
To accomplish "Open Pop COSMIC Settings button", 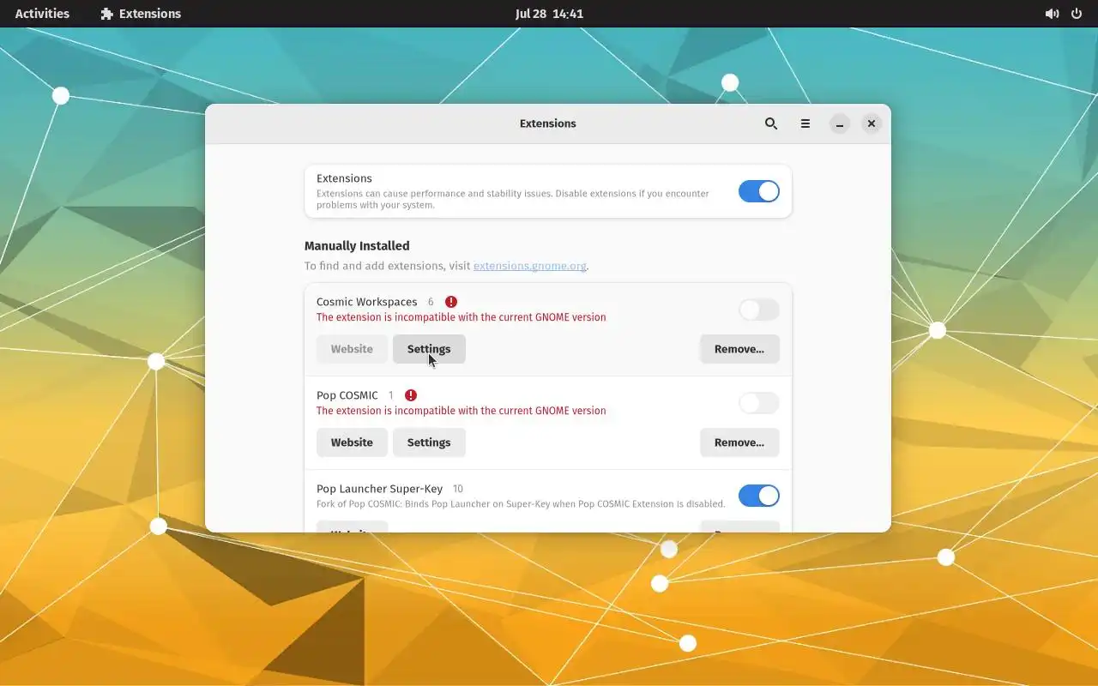I will [x=429, y=442].
